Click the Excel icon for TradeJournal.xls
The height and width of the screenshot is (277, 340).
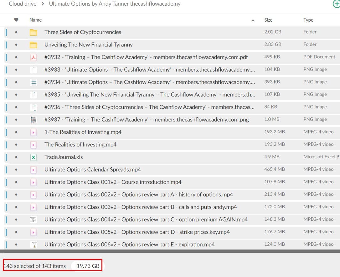[x=33, y=157]
